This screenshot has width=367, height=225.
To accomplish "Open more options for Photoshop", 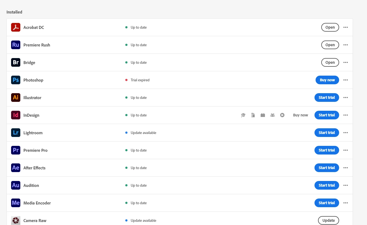I will [x=346, y=80].
